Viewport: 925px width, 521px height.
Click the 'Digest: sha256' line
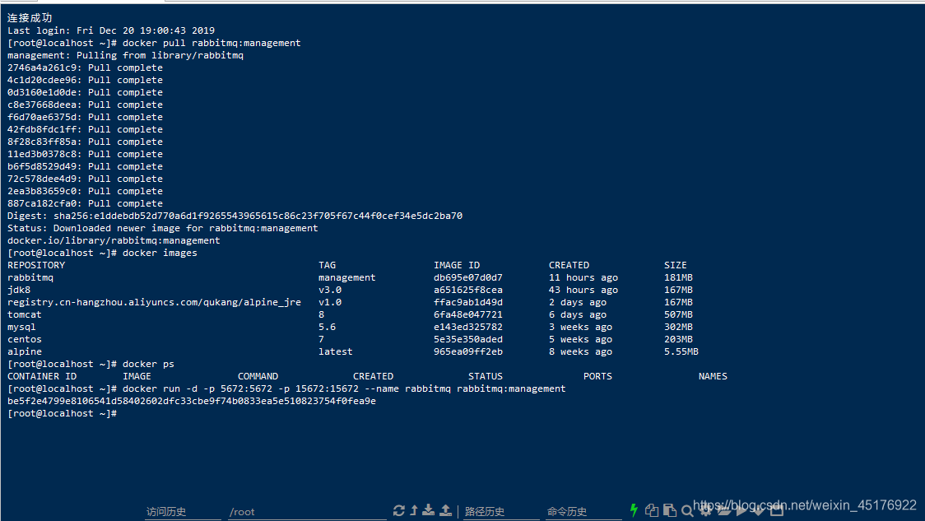235,216
